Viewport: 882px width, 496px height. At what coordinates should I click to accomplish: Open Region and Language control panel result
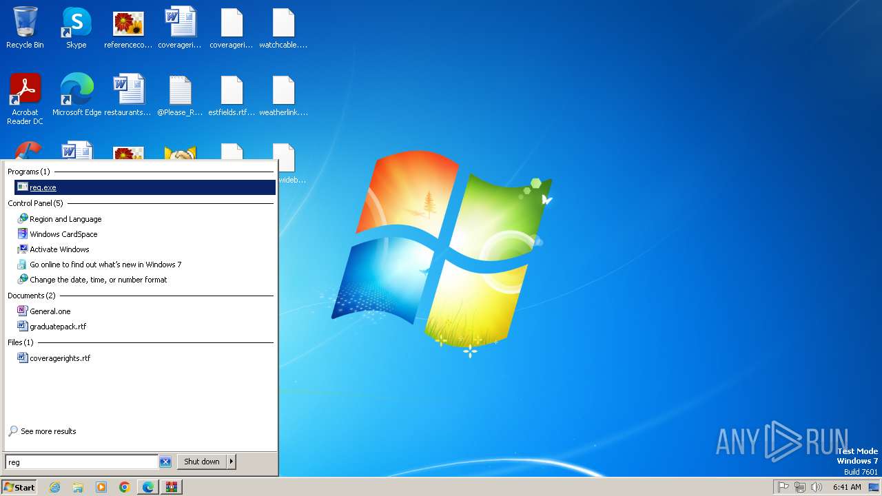[x=65, y=219]
